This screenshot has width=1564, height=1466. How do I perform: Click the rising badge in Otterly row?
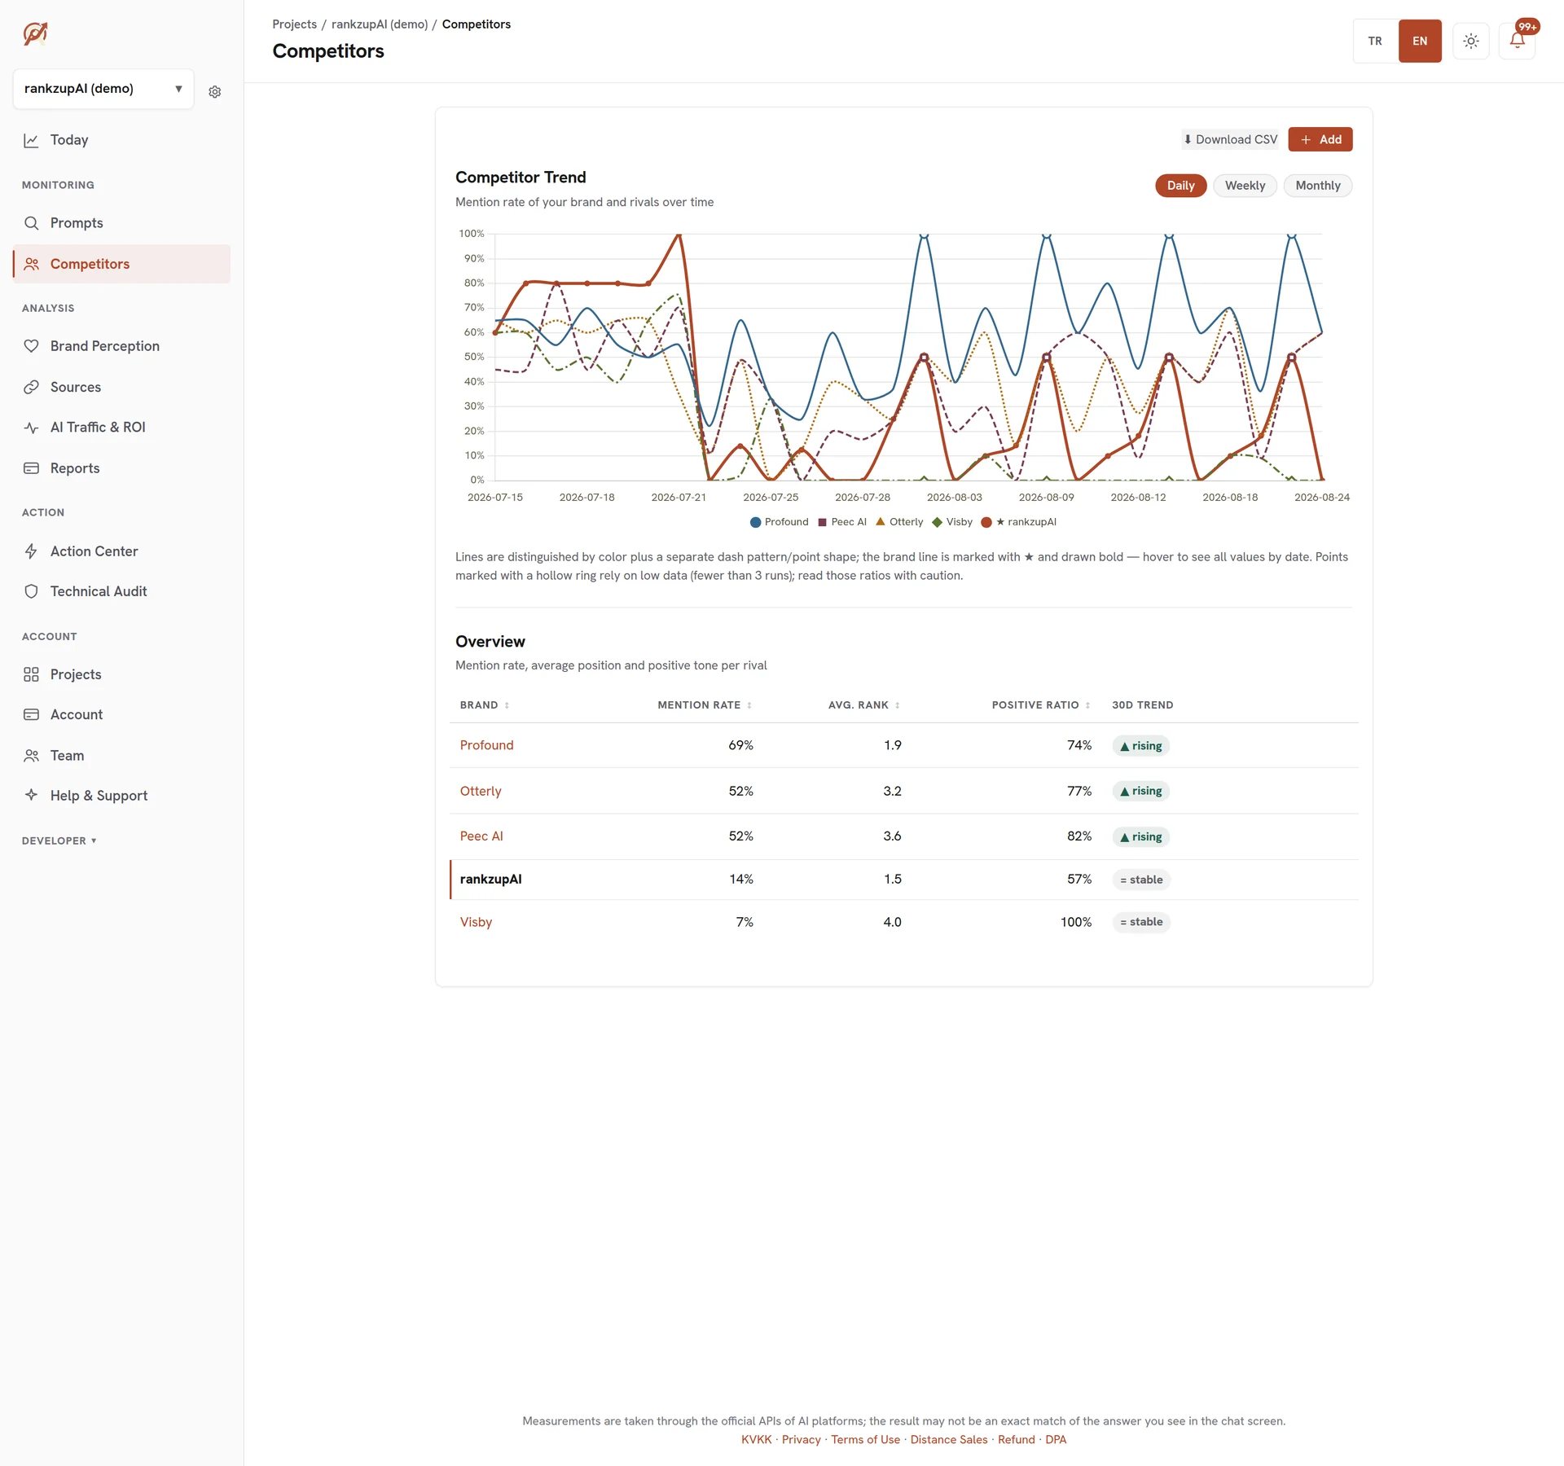point(1140,791)
